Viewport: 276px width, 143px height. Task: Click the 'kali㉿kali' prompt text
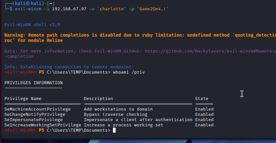[28, 3]
